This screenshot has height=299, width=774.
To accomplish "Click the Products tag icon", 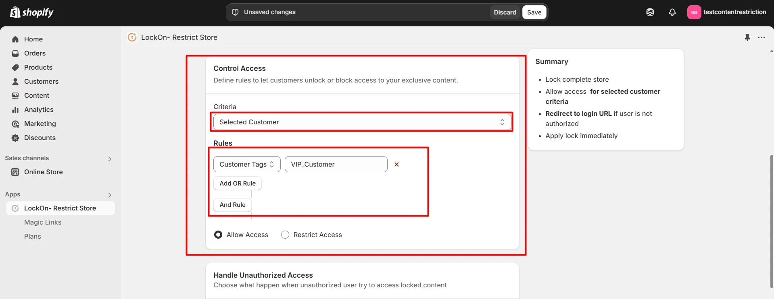I will click(x=15, y=67).
